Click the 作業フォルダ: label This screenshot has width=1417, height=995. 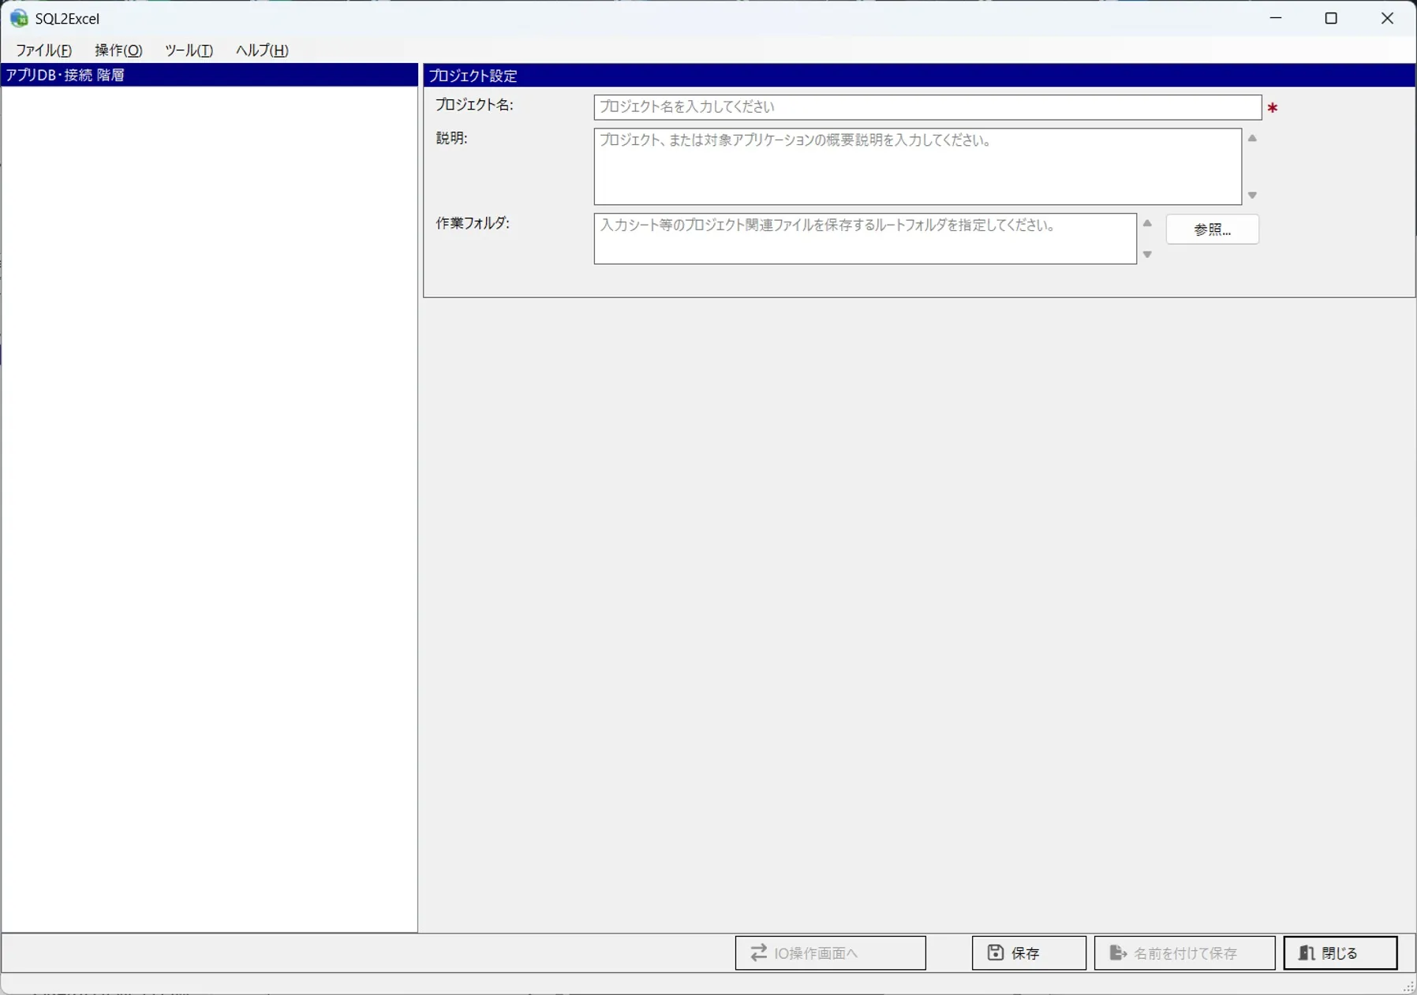[473, 224]
